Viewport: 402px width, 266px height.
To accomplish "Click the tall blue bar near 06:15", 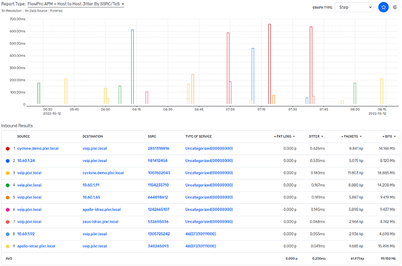I will pyautogui.click(x=132, y=66).
